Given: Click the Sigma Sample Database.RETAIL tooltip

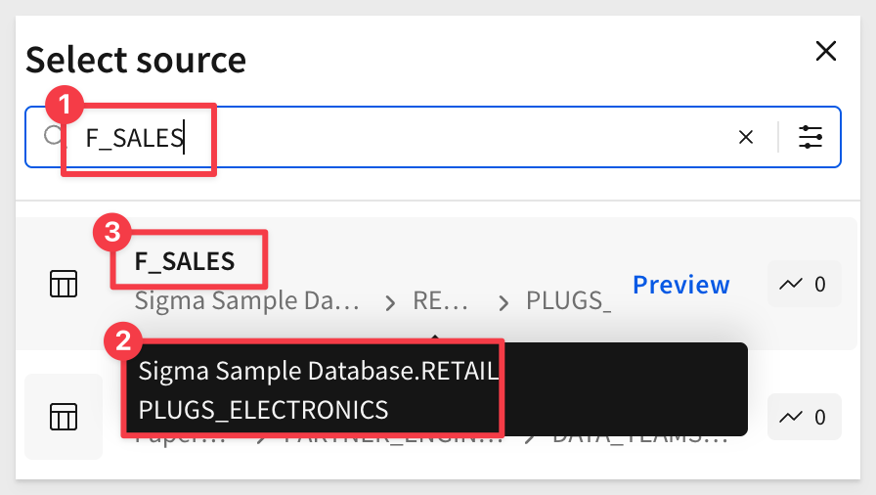Looking at the screenshot, I should click(319, 371).
